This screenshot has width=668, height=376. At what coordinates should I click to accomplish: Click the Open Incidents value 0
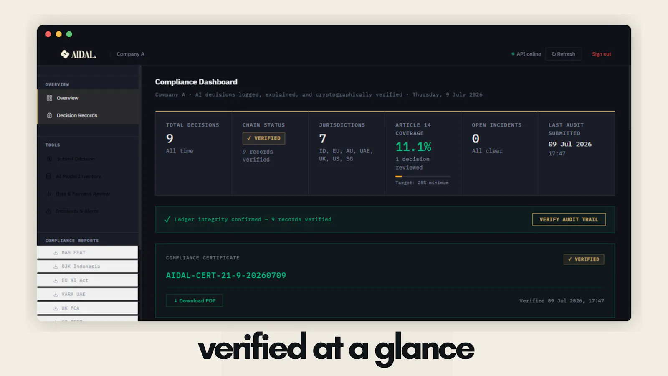click(476, 138)
